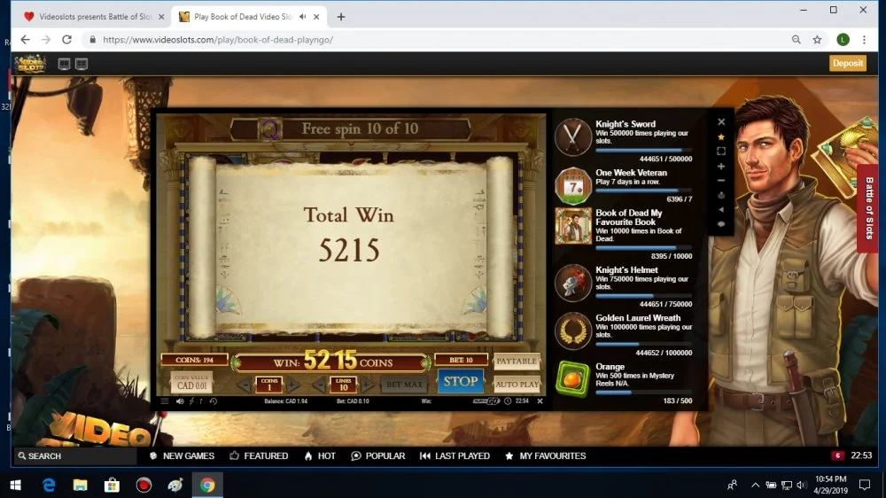Screen dimensions: 886x498
Task: Click the BET MAX button
Action: 404,385
